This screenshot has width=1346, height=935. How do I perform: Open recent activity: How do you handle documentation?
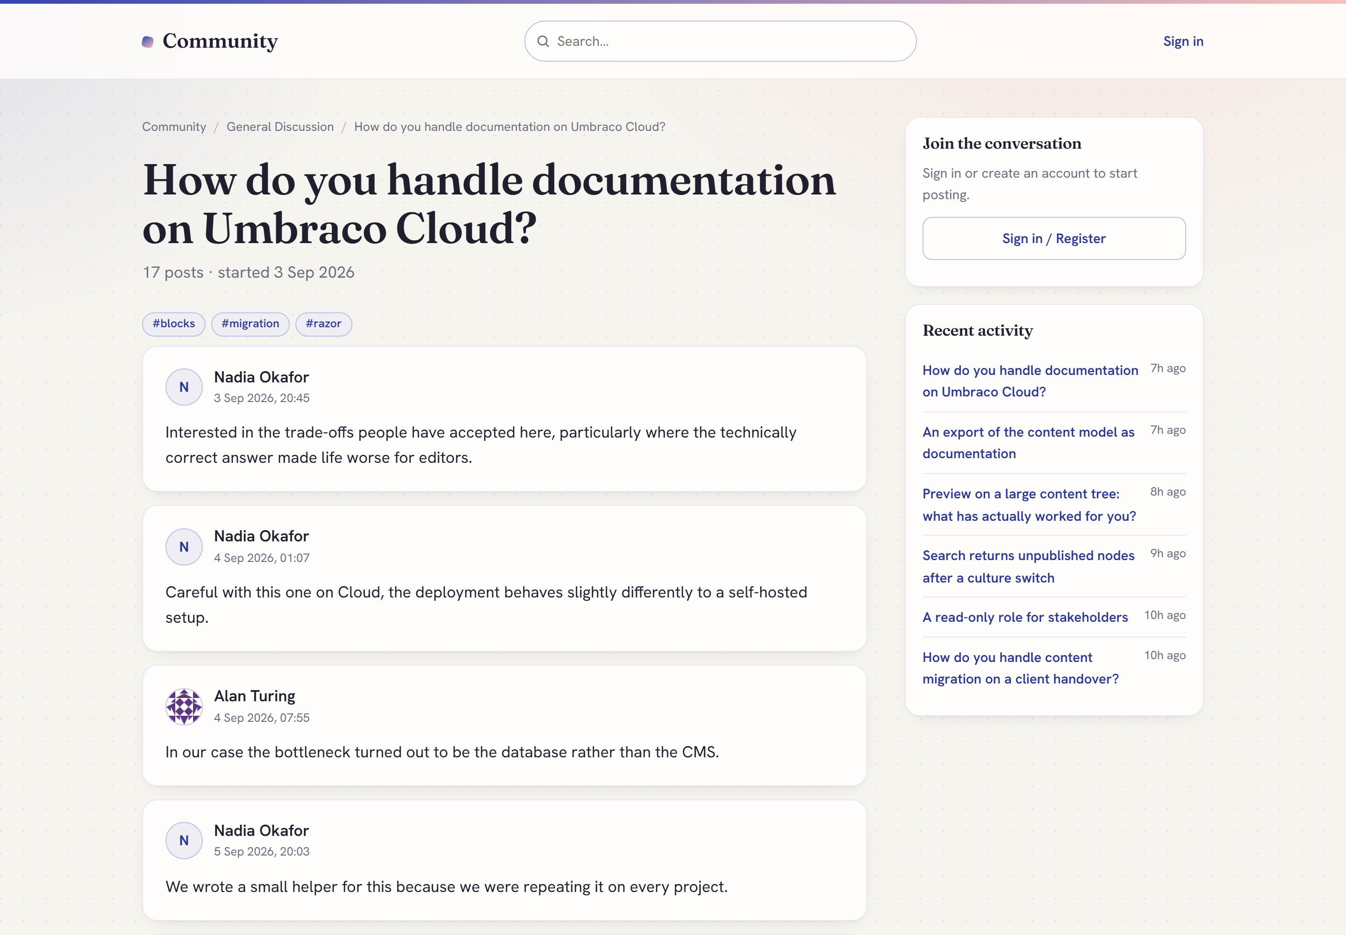pyautogui.click(x=1030, y=381)
